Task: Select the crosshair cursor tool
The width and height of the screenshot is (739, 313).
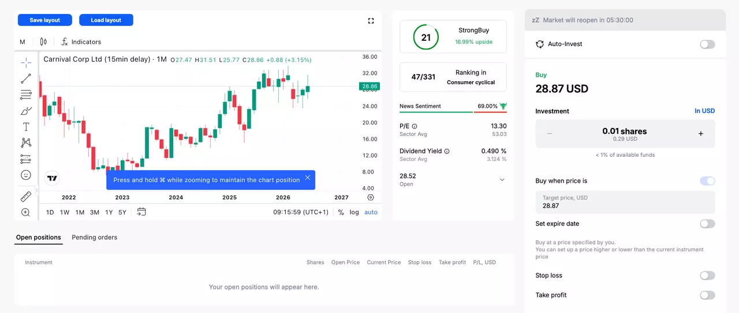Action: [26, 62]
